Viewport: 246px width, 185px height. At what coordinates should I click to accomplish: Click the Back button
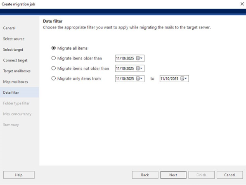tap(145, 175)
